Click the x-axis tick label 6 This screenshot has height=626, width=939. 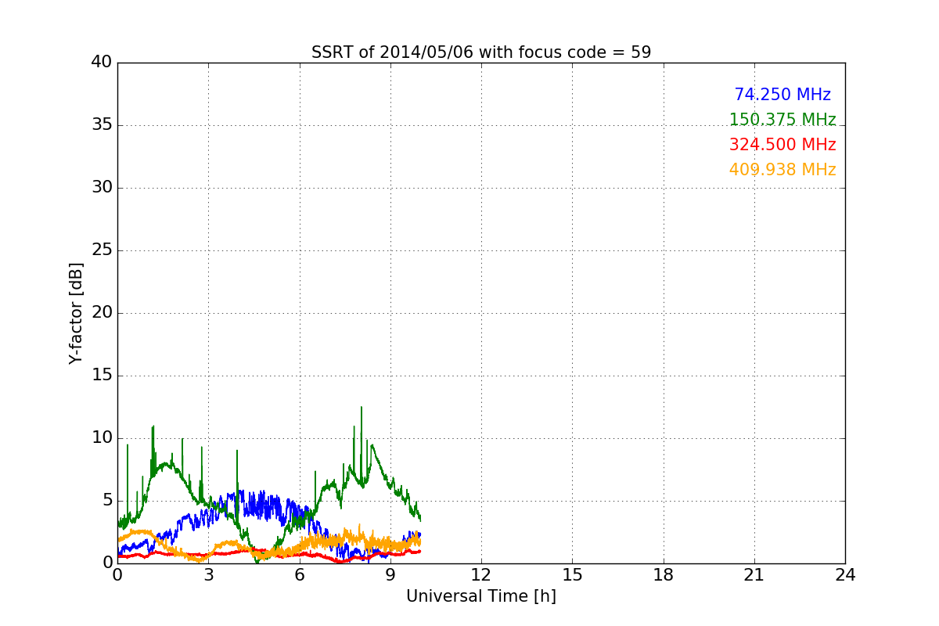[299, 574]
